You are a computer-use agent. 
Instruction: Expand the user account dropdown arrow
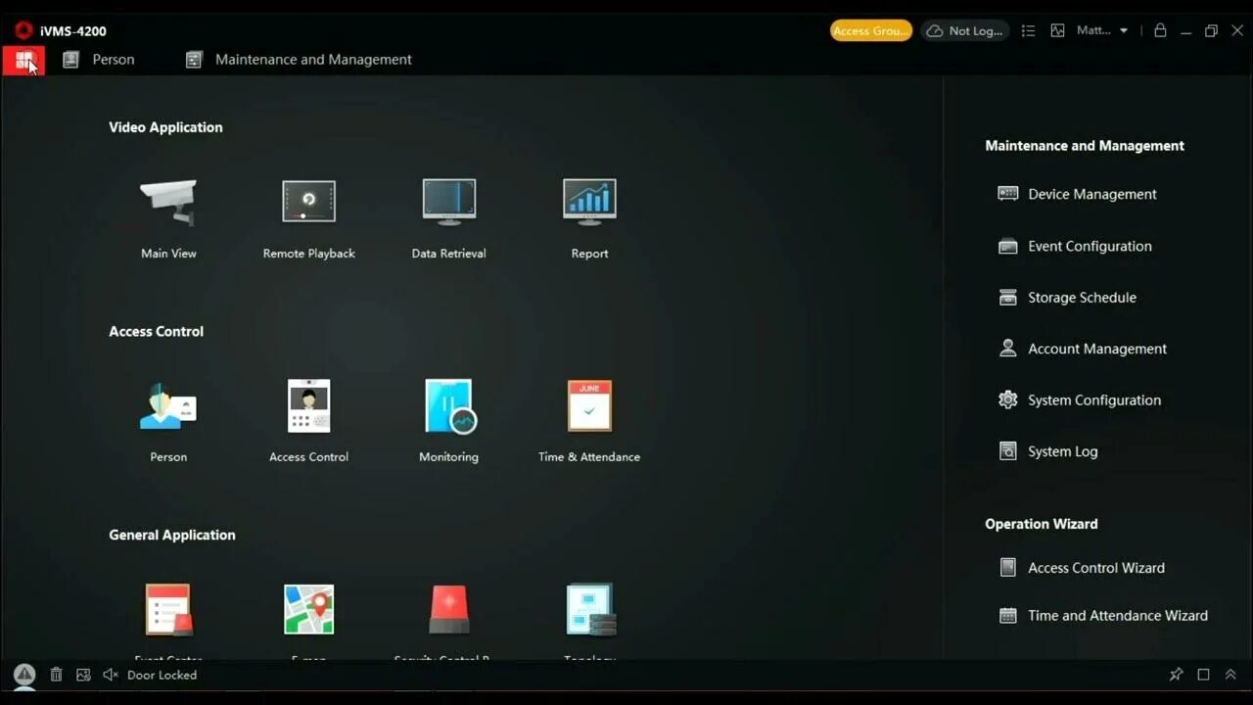[1124, 30]
